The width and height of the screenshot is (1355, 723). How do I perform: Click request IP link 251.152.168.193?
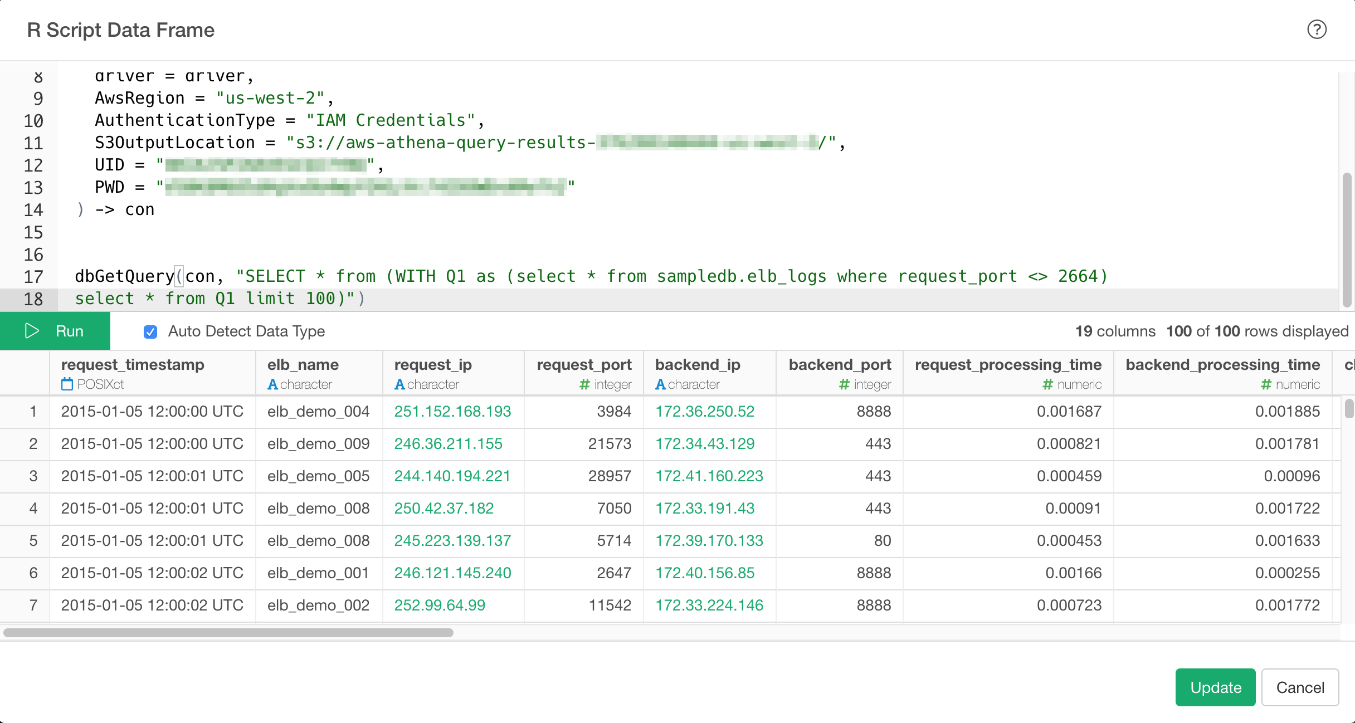click(x=452, y=412)
